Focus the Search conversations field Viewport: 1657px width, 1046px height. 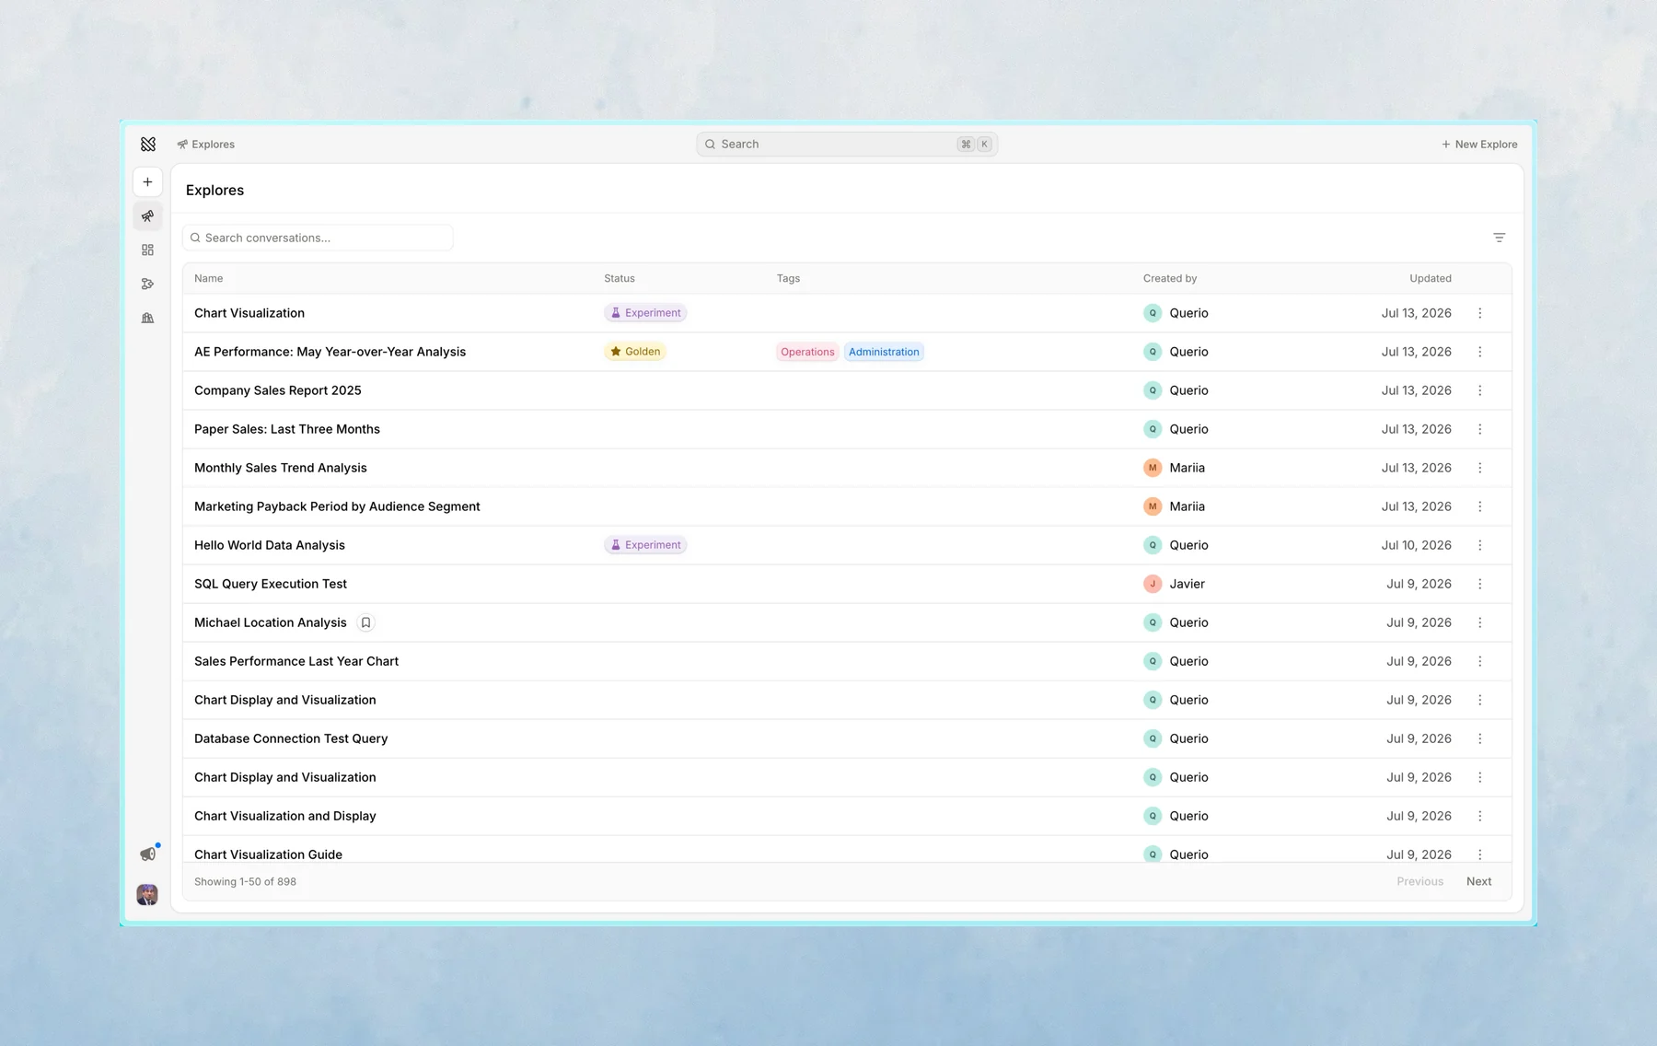tap(318, 238)
